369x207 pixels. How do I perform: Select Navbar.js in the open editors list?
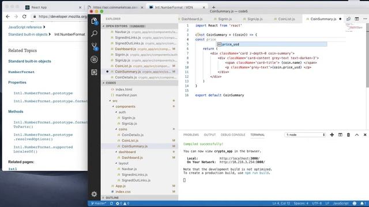click(140, 32)
